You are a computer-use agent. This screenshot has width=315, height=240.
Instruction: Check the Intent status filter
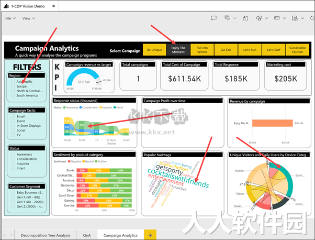coord(13,168)
